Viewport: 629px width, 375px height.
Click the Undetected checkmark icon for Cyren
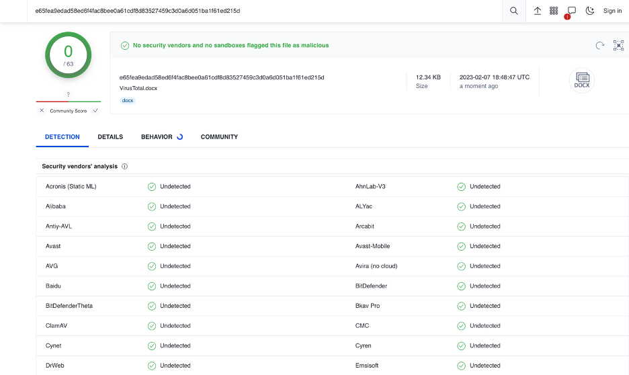[461, 345]
